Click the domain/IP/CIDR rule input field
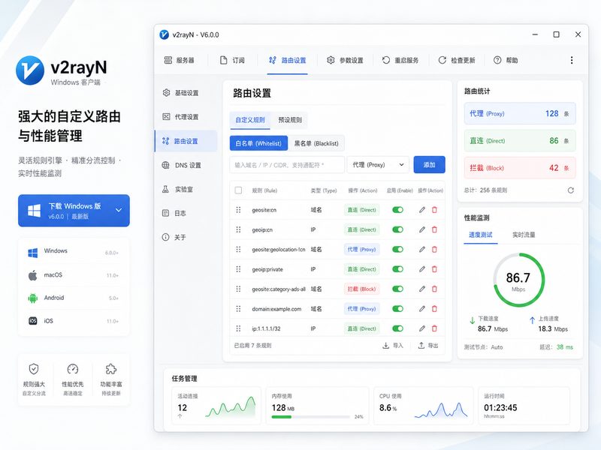Screen dimensions: 601x450 point(287,164)
